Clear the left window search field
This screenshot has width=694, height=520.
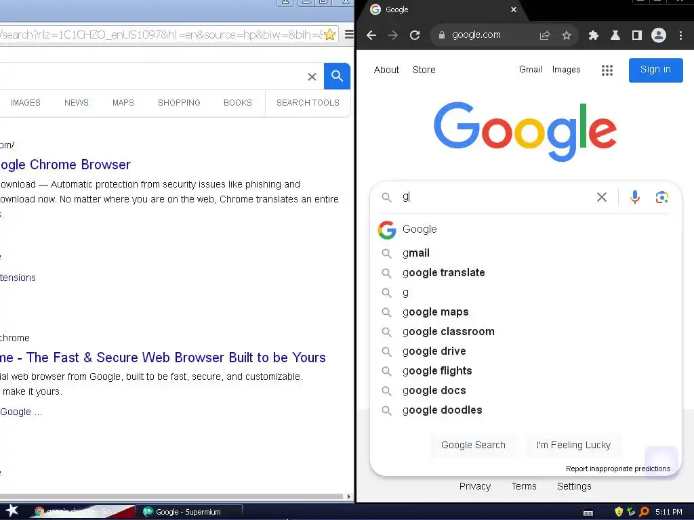tap(312, 77)
